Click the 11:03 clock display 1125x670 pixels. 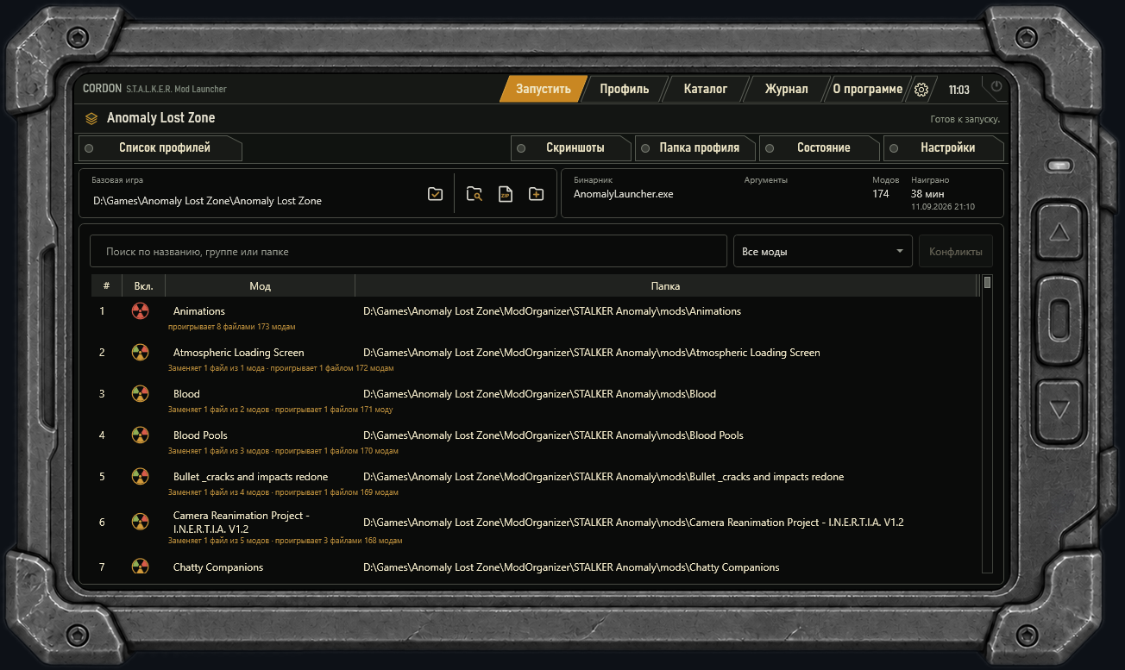[958, 90]
